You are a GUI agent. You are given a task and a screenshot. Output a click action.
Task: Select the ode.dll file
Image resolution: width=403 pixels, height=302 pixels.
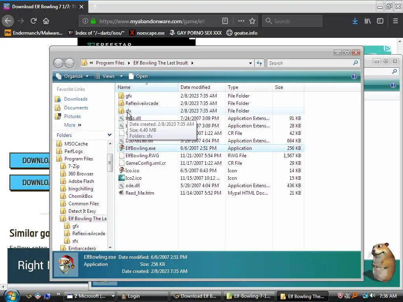(x=132, y=186)
